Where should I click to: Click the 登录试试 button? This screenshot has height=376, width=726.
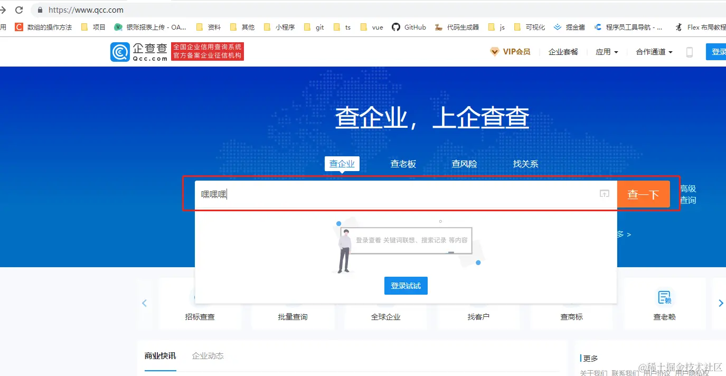[406, 286]
